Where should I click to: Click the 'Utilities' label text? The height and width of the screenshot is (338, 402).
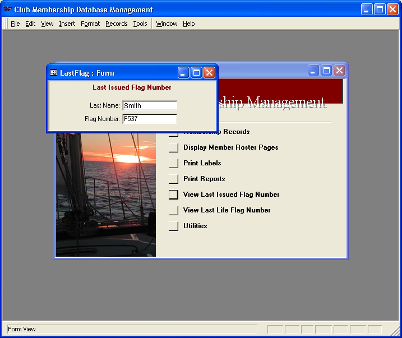click(x=195, y=226)
